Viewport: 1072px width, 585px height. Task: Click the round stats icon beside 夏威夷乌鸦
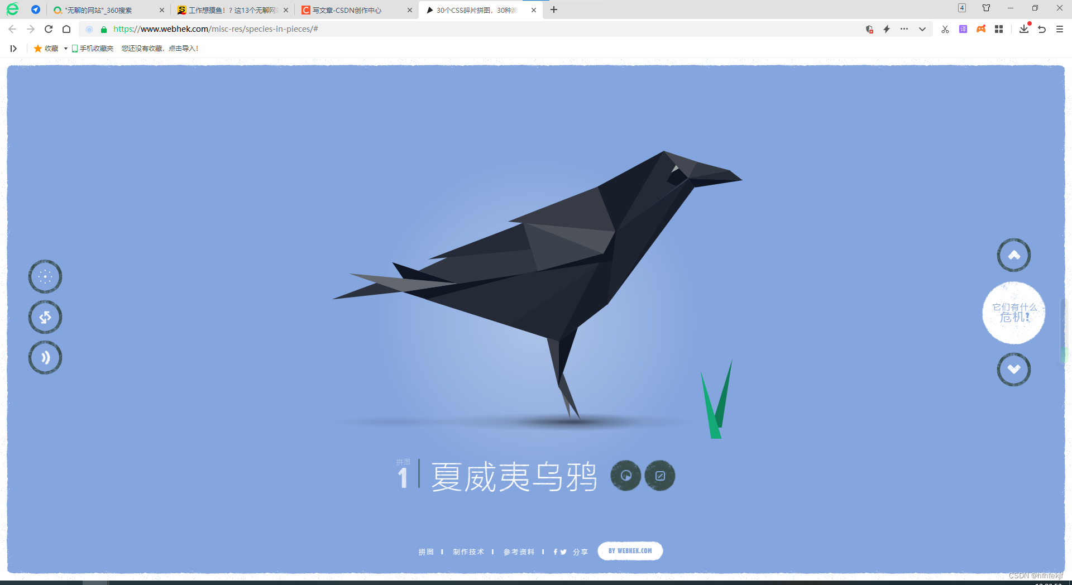tap(626, 476)
